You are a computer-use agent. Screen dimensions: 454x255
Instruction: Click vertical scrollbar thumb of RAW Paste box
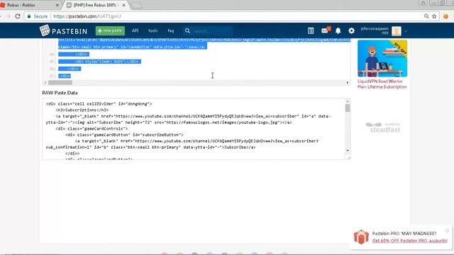point(348,108)
